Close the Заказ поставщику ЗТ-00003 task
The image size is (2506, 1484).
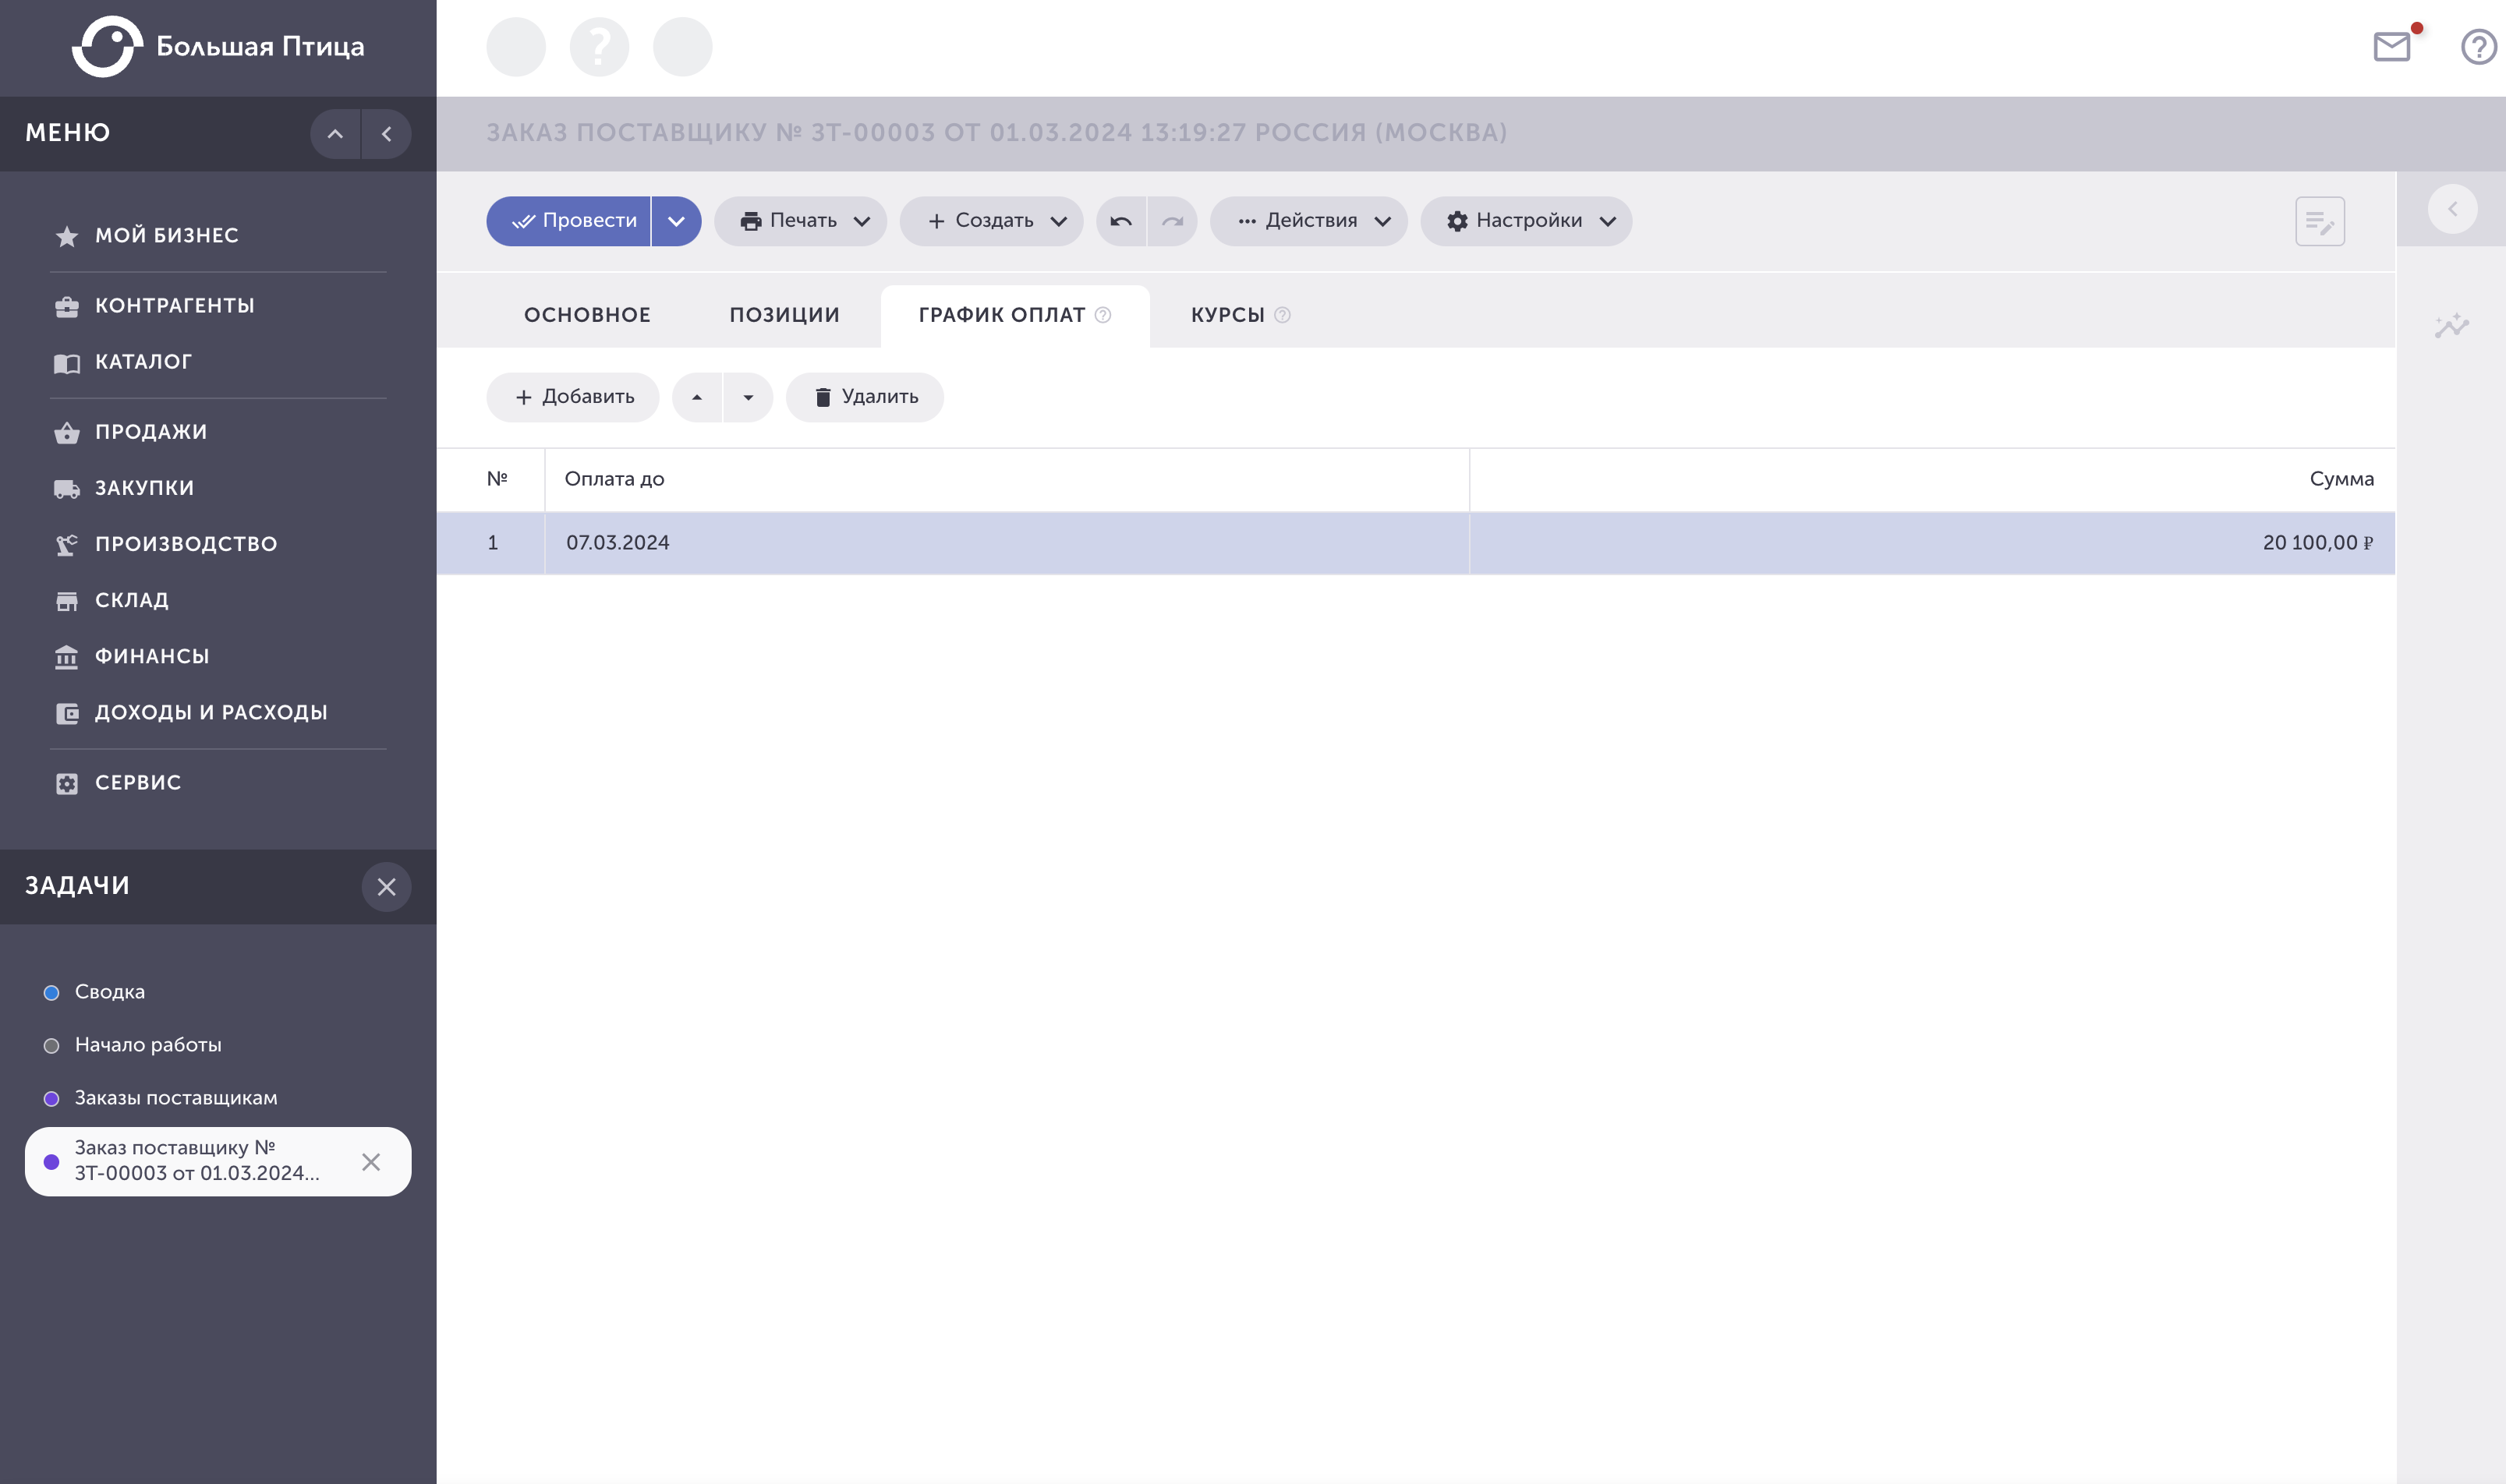371,1162
